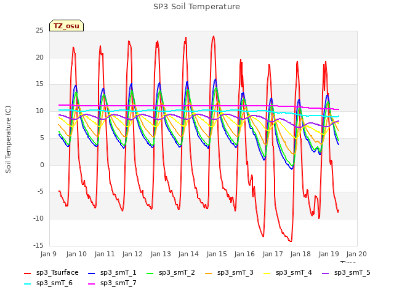The height and width of the screenshot is (295, 394).
Task: Click the blue sp3_smT_1 legend swatch
Action: (x=92, y=273)
